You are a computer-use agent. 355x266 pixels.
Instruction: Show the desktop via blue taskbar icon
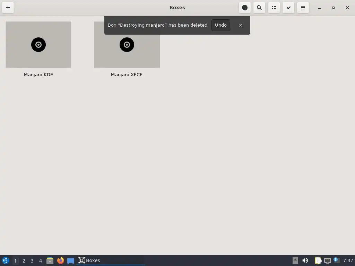tap(71, 261)
